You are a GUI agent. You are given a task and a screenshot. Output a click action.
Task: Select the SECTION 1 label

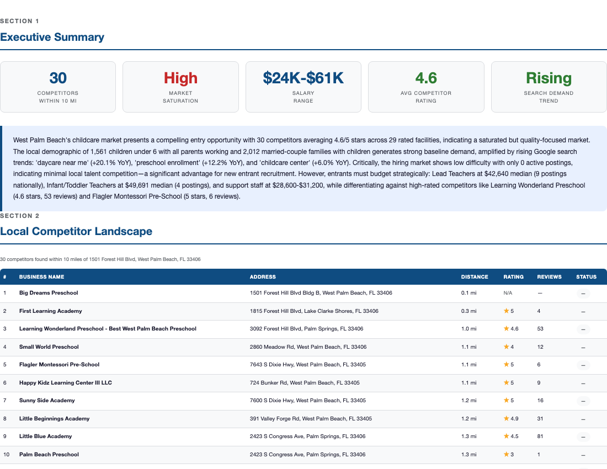pos(20,21)
